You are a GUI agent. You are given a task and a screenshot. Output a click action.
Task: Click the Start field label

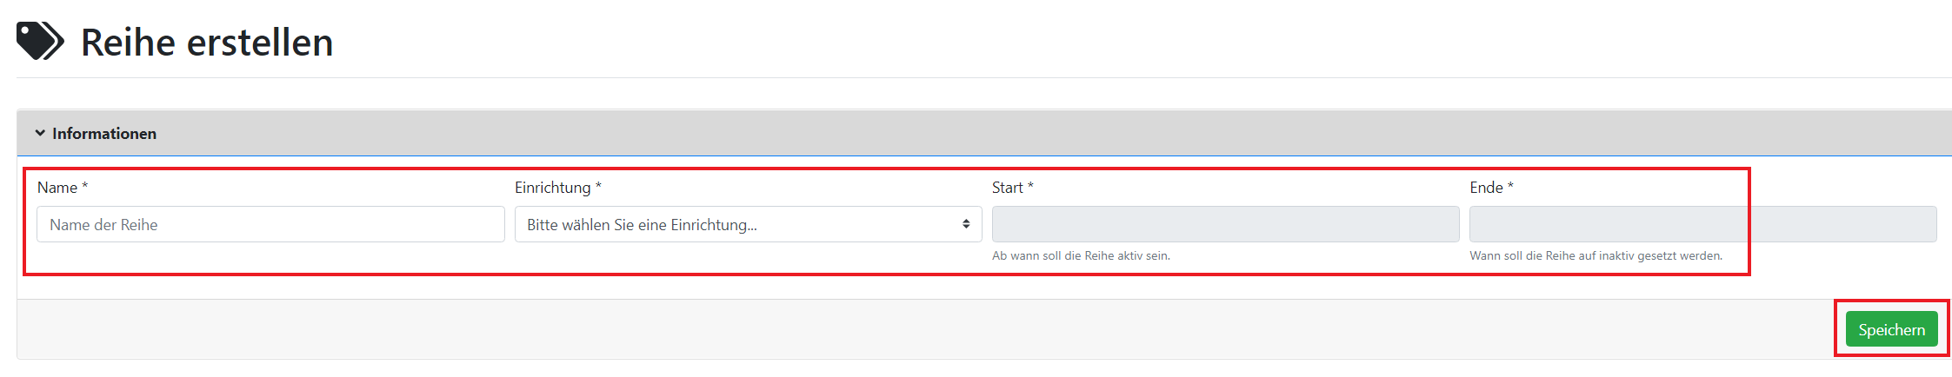(1007, 188)
